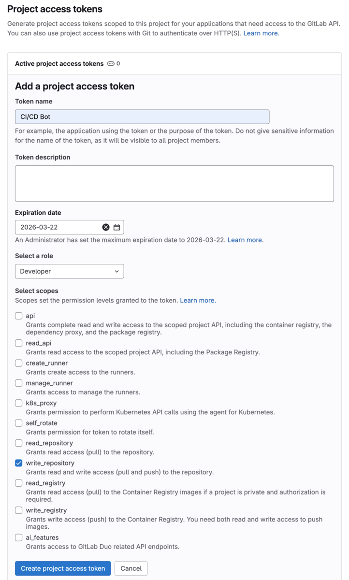The height and width of the screenshot is (580, 349).
Task: Check the k8s_proxy scope
Action: click(19, 403)
